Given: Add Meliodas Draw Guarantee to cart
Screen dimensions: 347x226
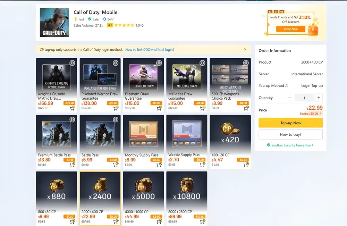Looking at the screenshot, I should click(203, 108).
